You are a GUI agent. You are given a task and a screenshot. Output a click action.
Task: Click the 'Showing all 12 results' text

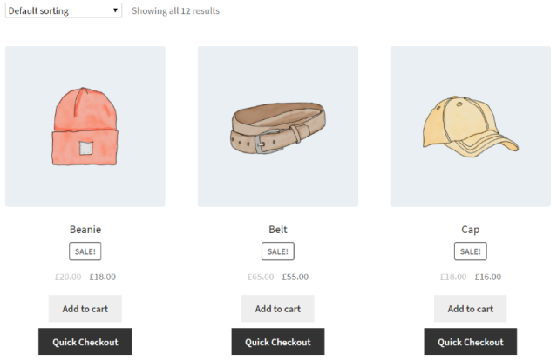(x=175, y=11)
